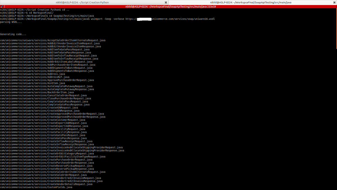This screenshot has height=190, width=337.
Task: Click the cd WorkspceFinal/ command line
Action: (31, 13)
